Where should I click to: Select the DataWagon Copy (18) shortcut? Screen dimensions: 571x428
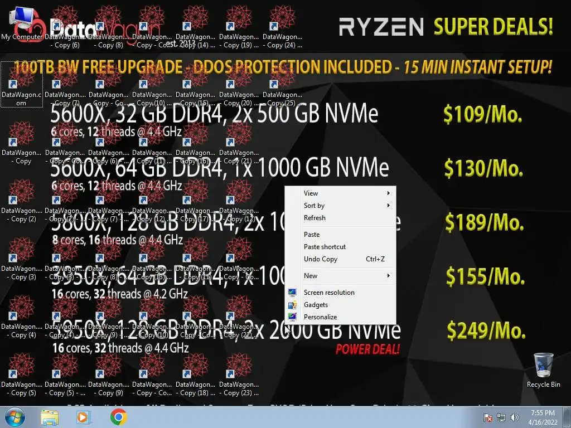click(x=195, y=374)
